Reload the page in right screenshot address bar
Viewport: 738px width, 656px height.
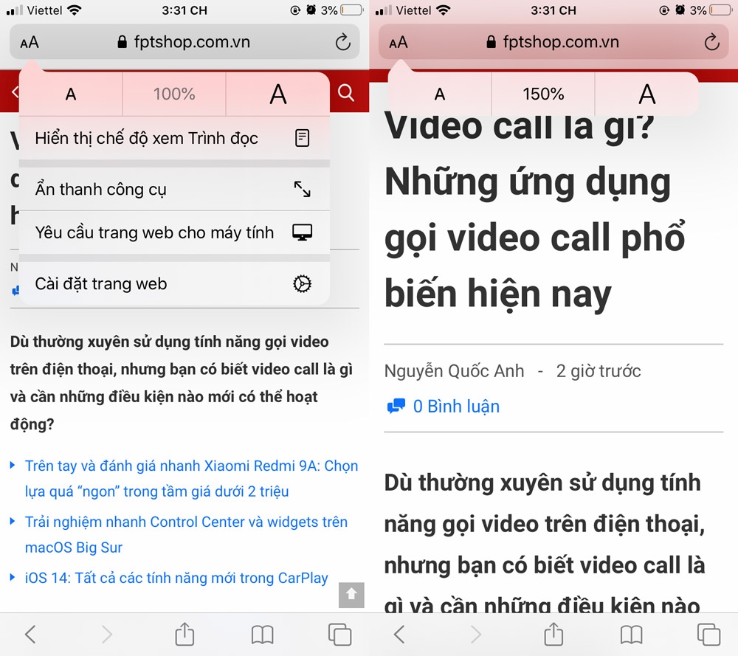(x=711, y=42)
